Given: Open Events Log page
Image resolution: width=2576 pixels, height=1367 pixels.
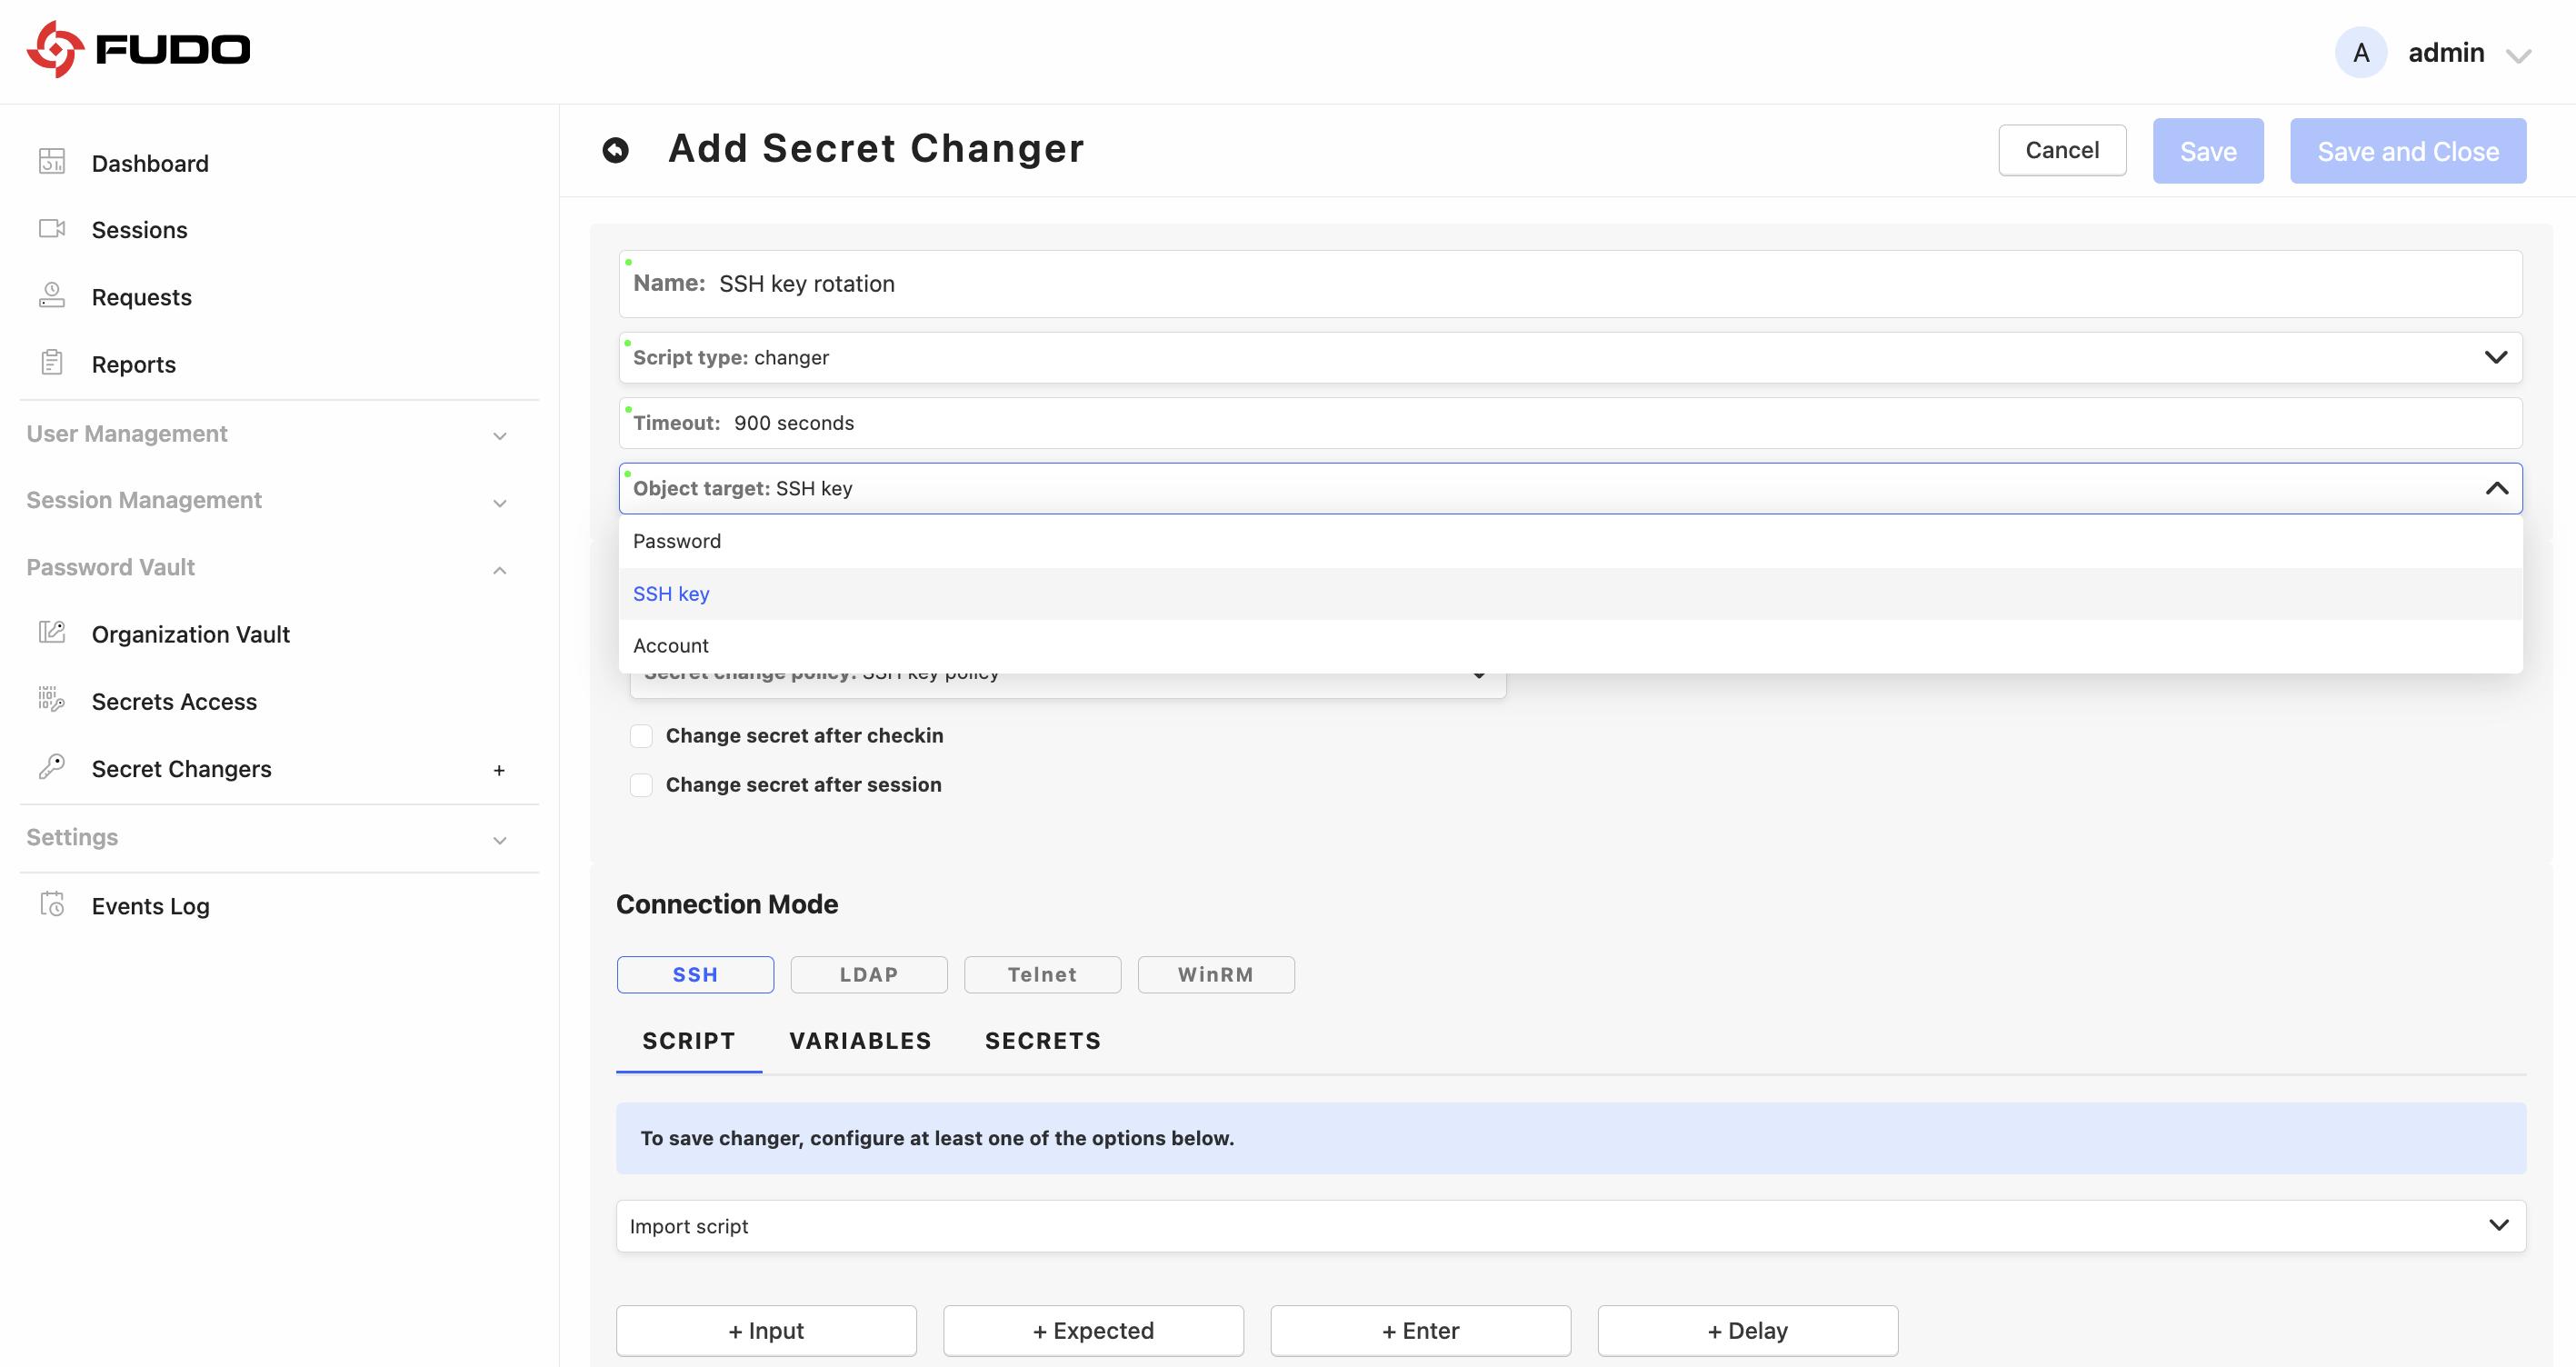Looking at the screenshot, I should [x=150, y=906].
